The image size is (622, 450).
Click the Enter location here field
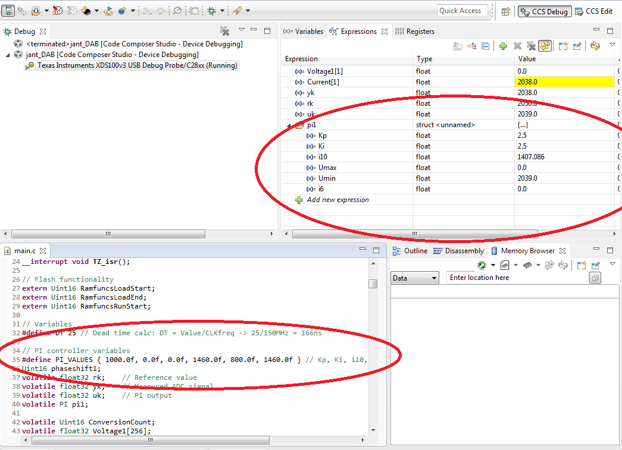coord(517,278)
